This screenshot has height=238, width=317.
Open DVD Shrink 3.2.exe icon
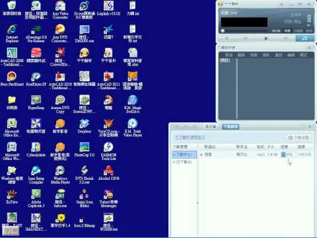pyautogui.click(x=85, y=175)
